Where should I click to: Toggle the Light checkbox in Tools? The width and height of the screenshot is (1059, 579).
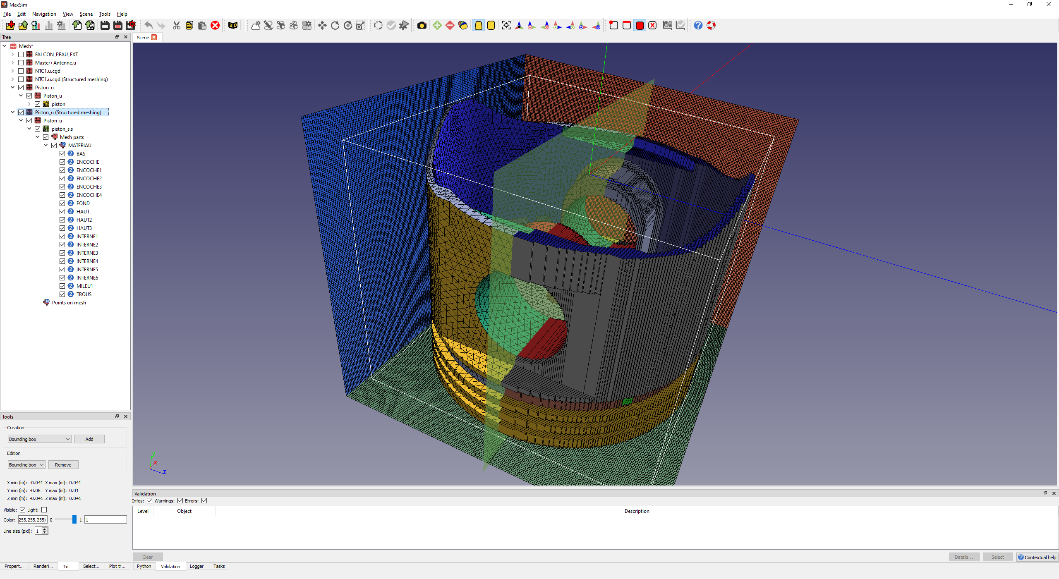click(44, 510)
